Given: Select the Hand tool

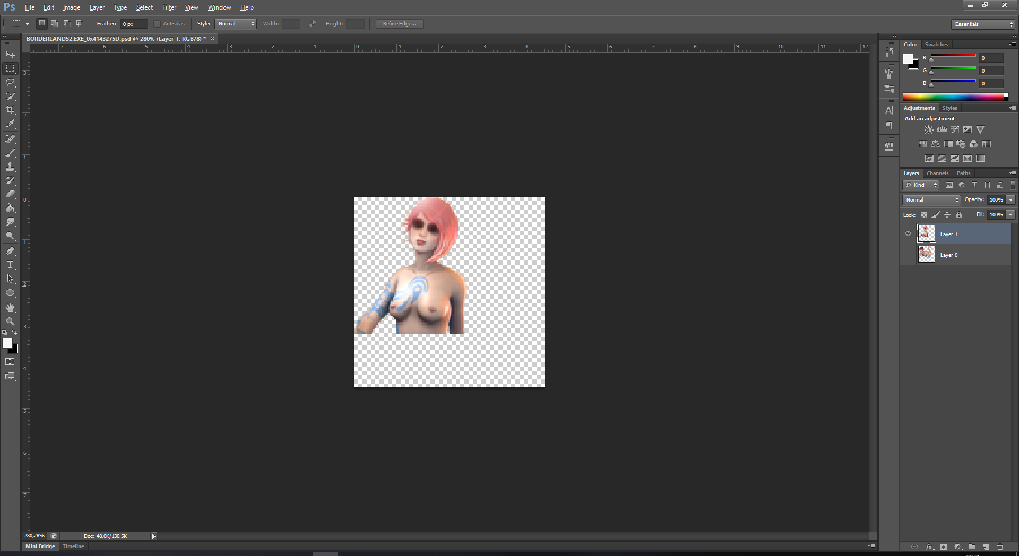Looking at the screenshot, I should [10, 308].
